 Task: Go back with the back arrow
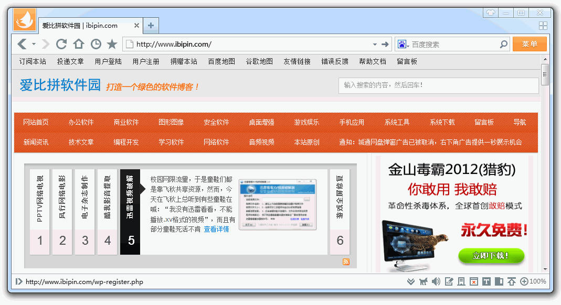pyautogui.click(x=22, y=45)
